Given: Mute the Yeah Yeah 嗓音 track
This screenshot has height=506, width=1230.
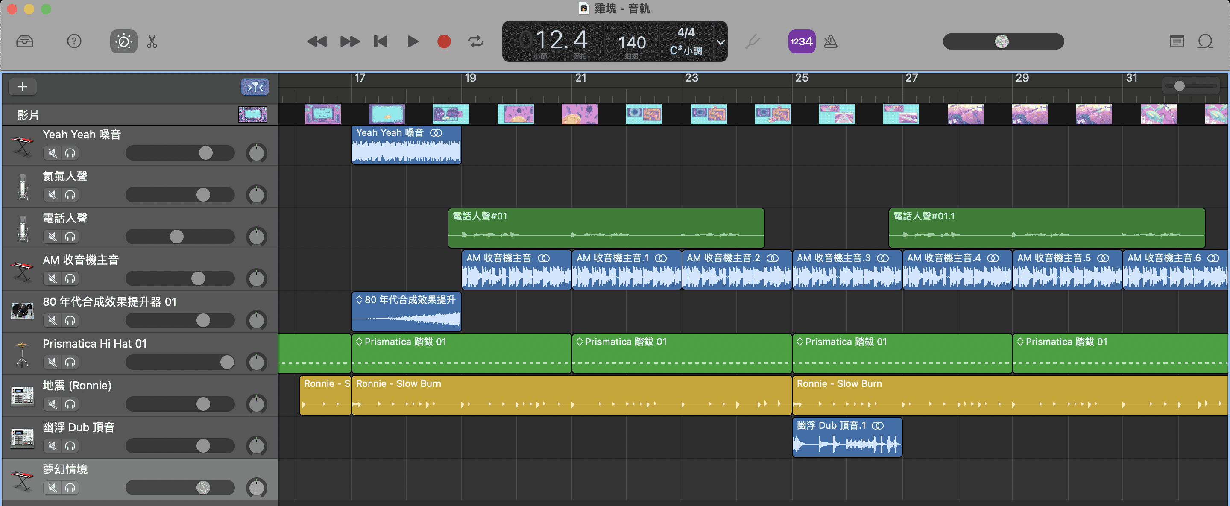Looking at the screenshot, I should tap(53, 153).
